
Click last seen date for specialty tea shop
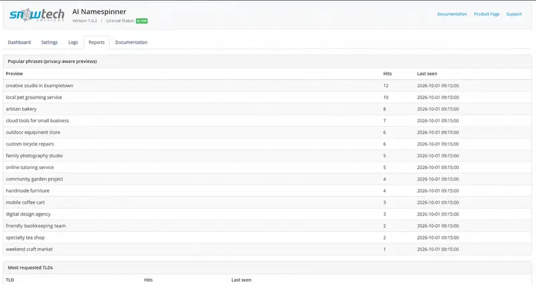tap(438, 237)
